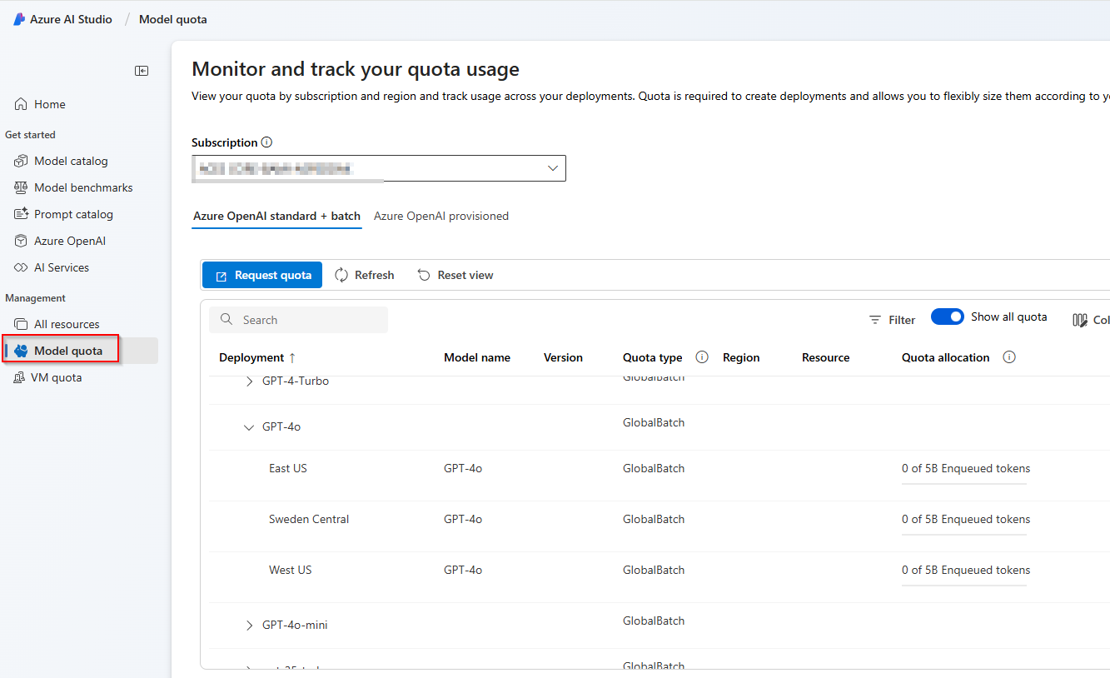The width and height of the screenshot is (1110, 678).
Task: Click West US quota usage bar
Action: pos(964,585)
